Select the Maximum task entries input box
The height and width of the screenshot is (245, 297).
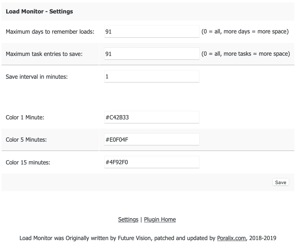pyautogui.click(x=151, y=54)
